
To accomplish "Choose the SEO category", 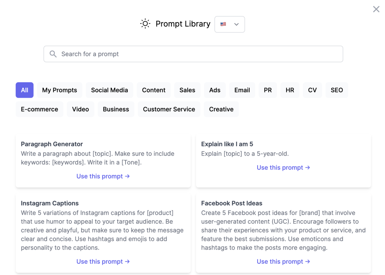I will pos(336,90).
